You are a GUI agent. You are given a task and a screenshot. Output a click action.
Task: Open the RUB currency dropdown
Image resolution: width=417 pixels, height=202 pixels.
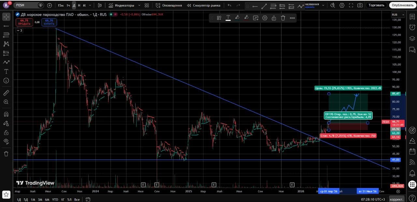[x=398, y=15]
